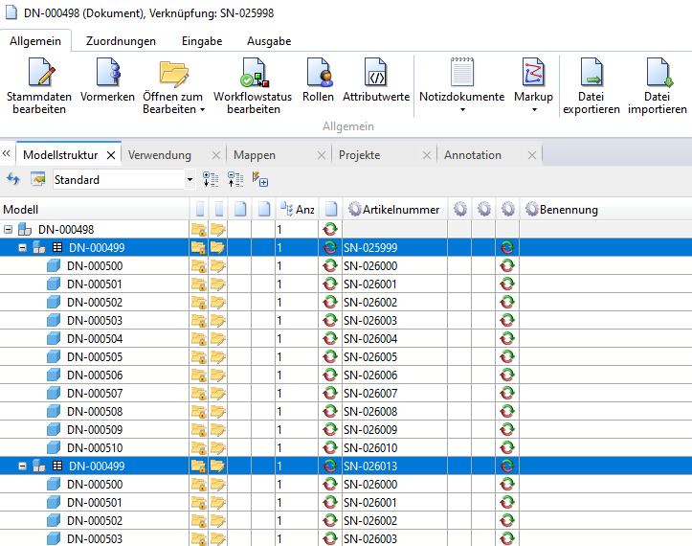
Task: Close the Modellstruktur tab
Action: [111, 155]
